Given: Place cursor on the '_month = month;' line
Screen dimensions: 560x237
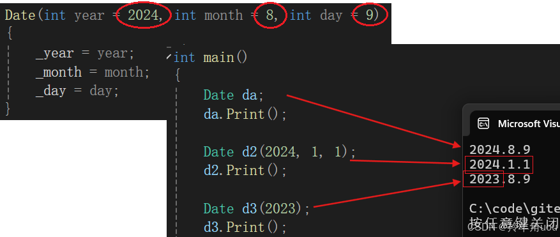Looking at the screenshot, I should coord(93,72).
